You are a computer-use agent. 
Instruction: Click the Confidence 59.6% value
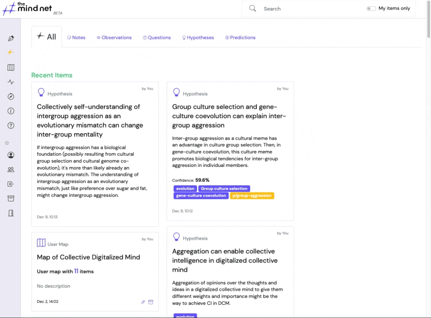(202, 180)
